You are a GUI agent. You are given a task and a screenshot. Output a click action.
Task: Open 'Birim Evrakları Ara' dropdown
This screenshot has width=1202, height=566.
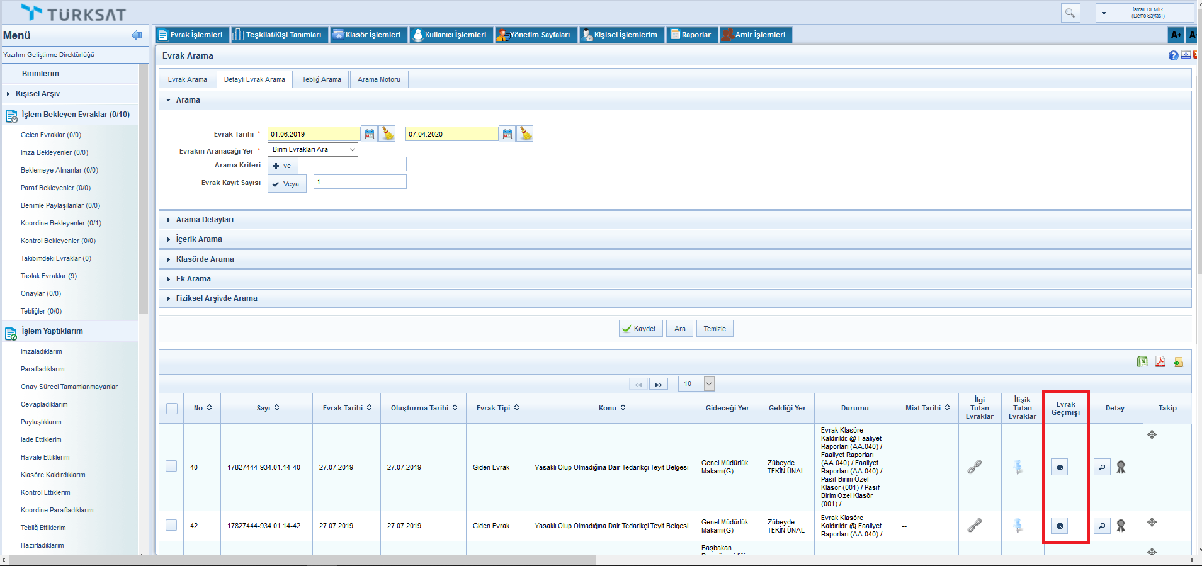pyautogui.click(x=313, y=150)
